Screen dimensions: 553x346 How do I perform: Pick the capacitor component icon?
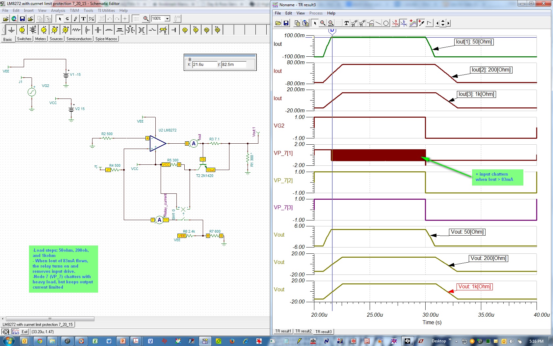point(98,30)
